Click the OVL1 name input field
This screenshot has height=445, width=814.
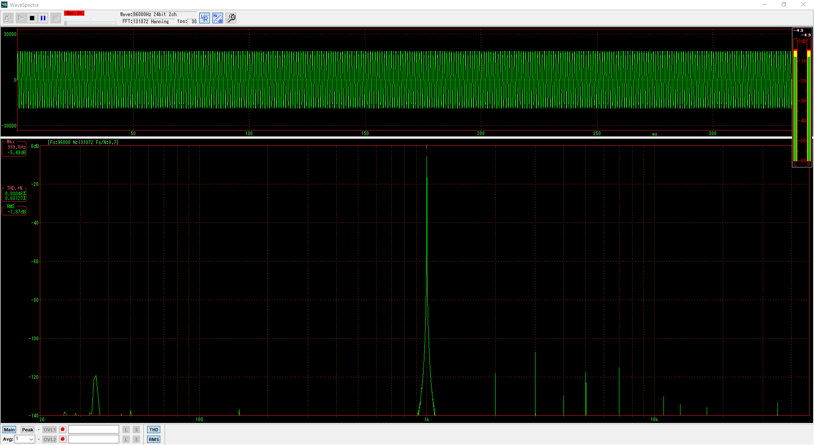click(x=94, y=430)
